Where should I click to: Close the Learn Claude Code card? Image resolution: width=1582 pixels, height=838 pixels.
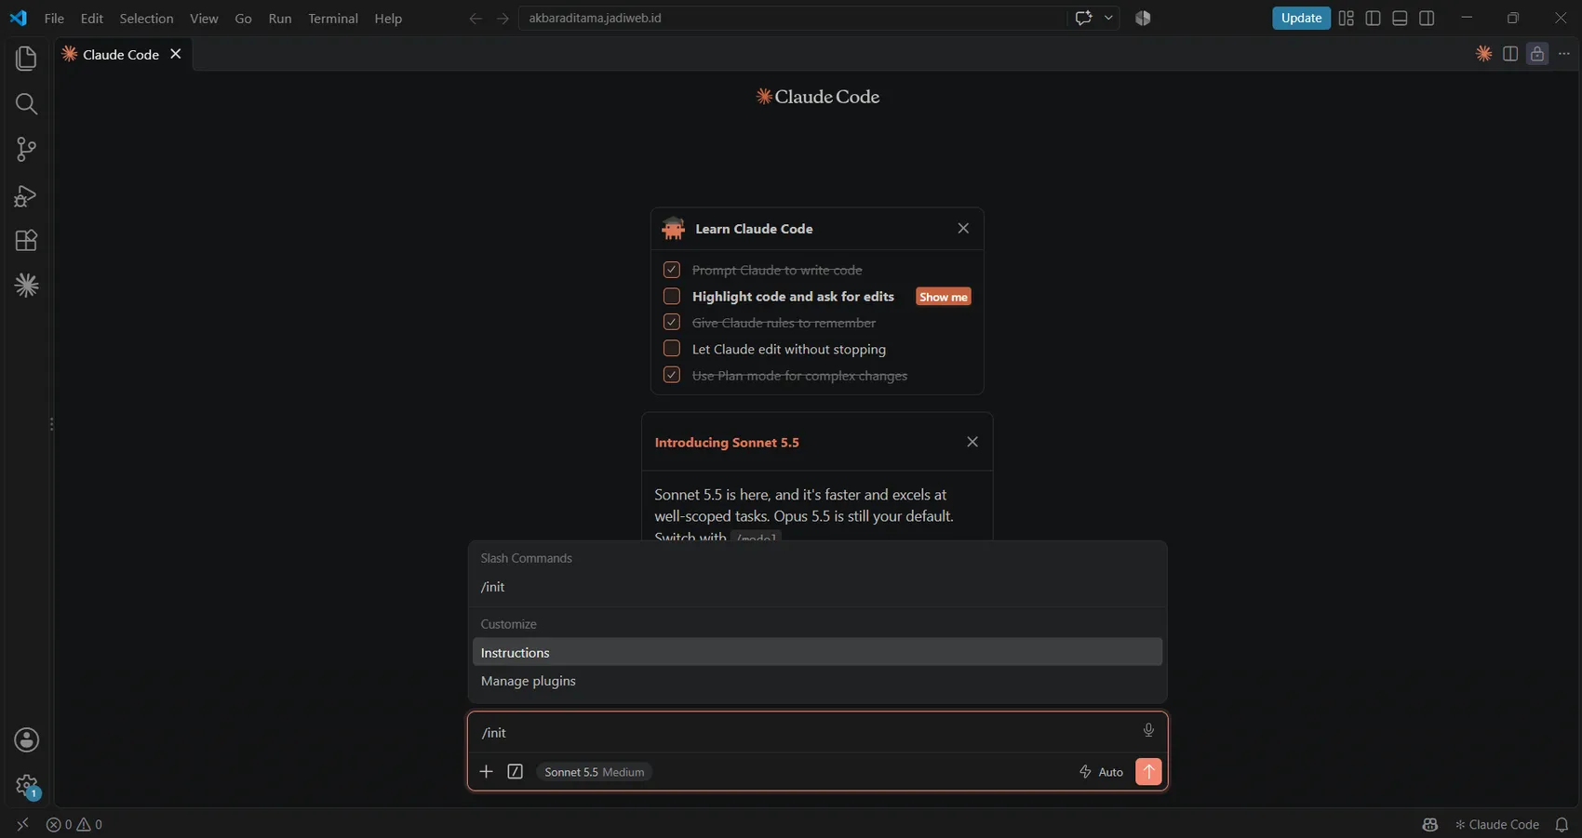963,229
